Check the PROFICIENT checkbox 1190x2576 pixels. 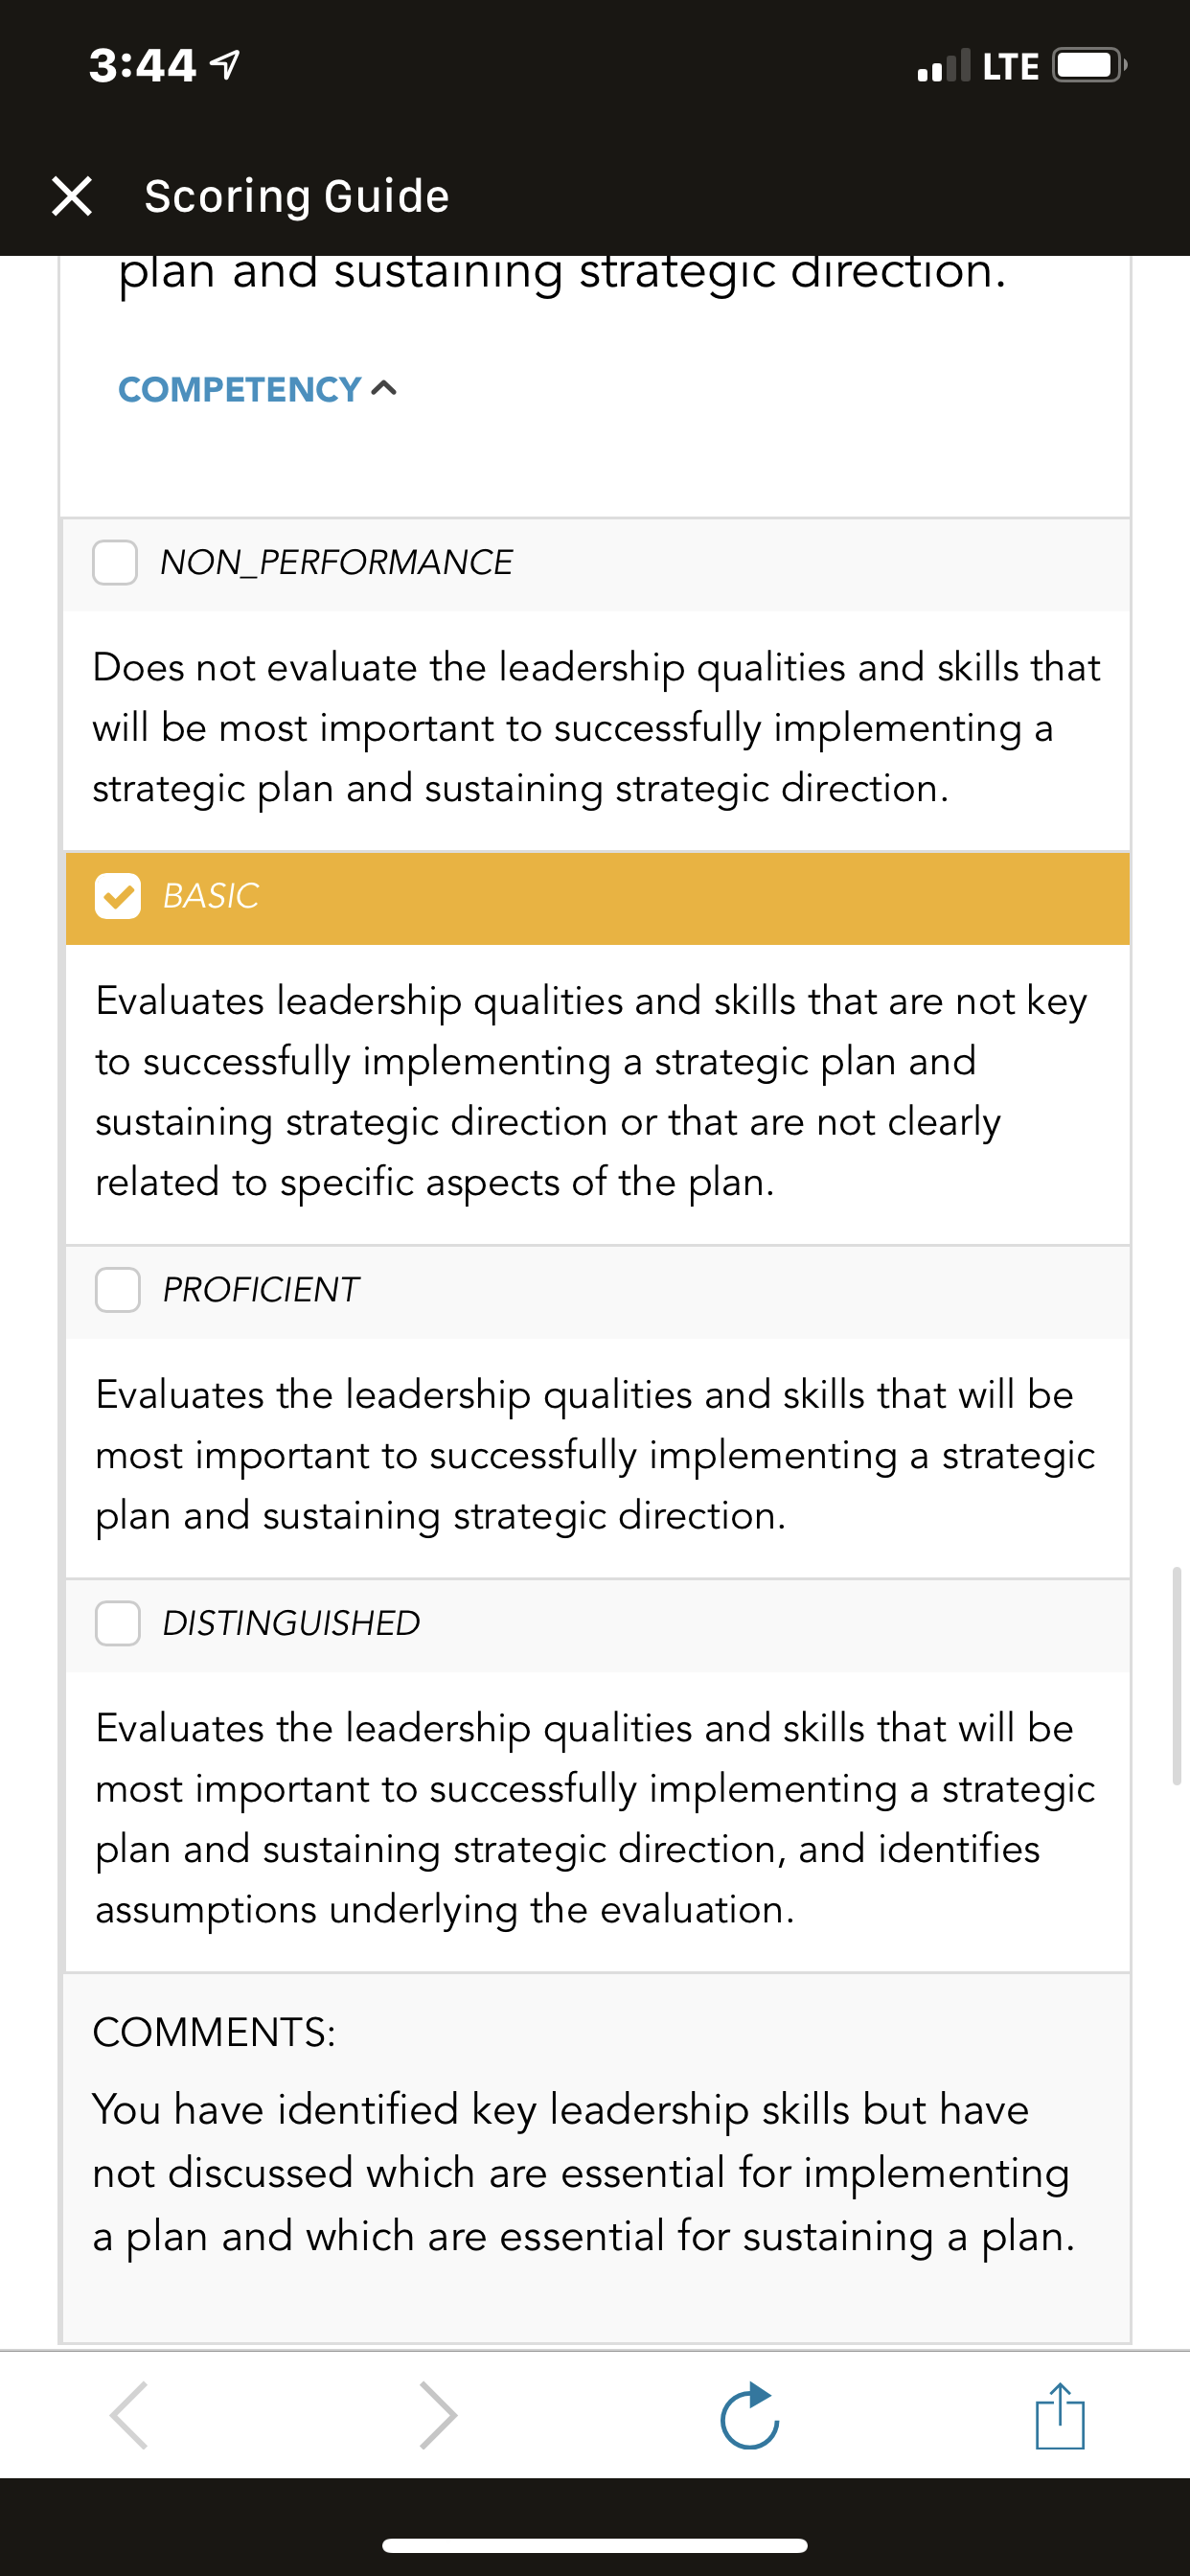coord(118,1289)
